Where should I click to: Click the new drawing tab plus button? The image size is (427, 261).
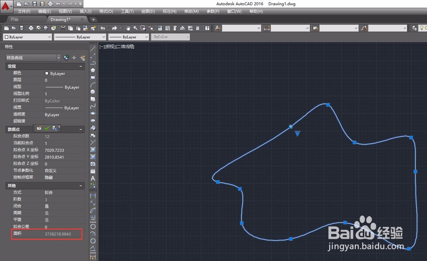tap(94, 19)
